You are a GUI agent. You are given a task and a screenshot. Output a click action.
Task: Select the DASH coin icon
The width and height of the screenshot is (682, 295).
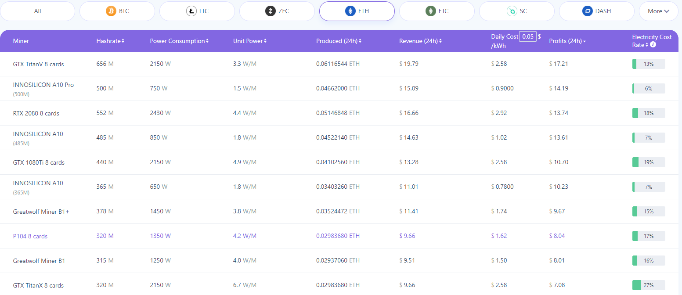[x=588, y=11]
